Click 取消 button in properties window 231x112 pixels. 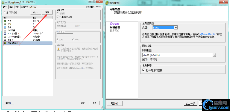(94, 103)
